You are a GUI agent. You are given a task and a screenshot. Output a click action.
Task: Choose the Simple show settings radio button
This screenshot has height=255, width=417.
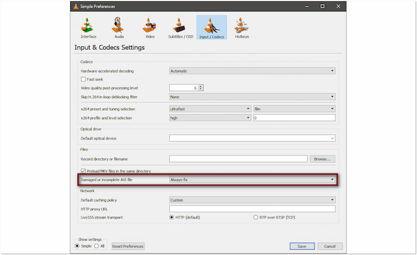(x=77, y=246)
